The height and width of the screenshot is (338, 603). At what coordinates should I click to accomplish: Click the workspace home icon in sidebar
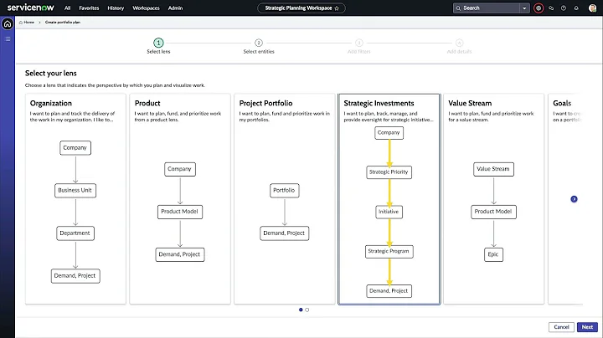(8, 23)
